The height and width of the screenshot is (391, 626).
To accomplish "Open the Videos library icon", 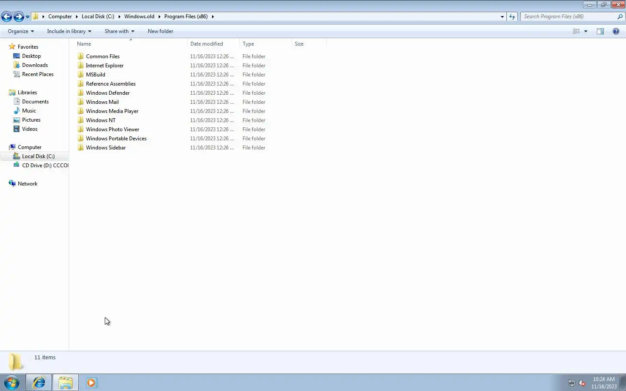I will tap(17, 129).
